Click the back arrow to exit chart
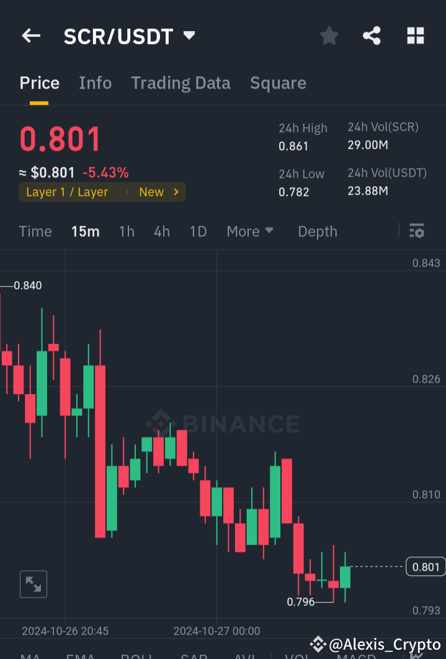The height and width of the screenshot is (659, 446). 30,35
